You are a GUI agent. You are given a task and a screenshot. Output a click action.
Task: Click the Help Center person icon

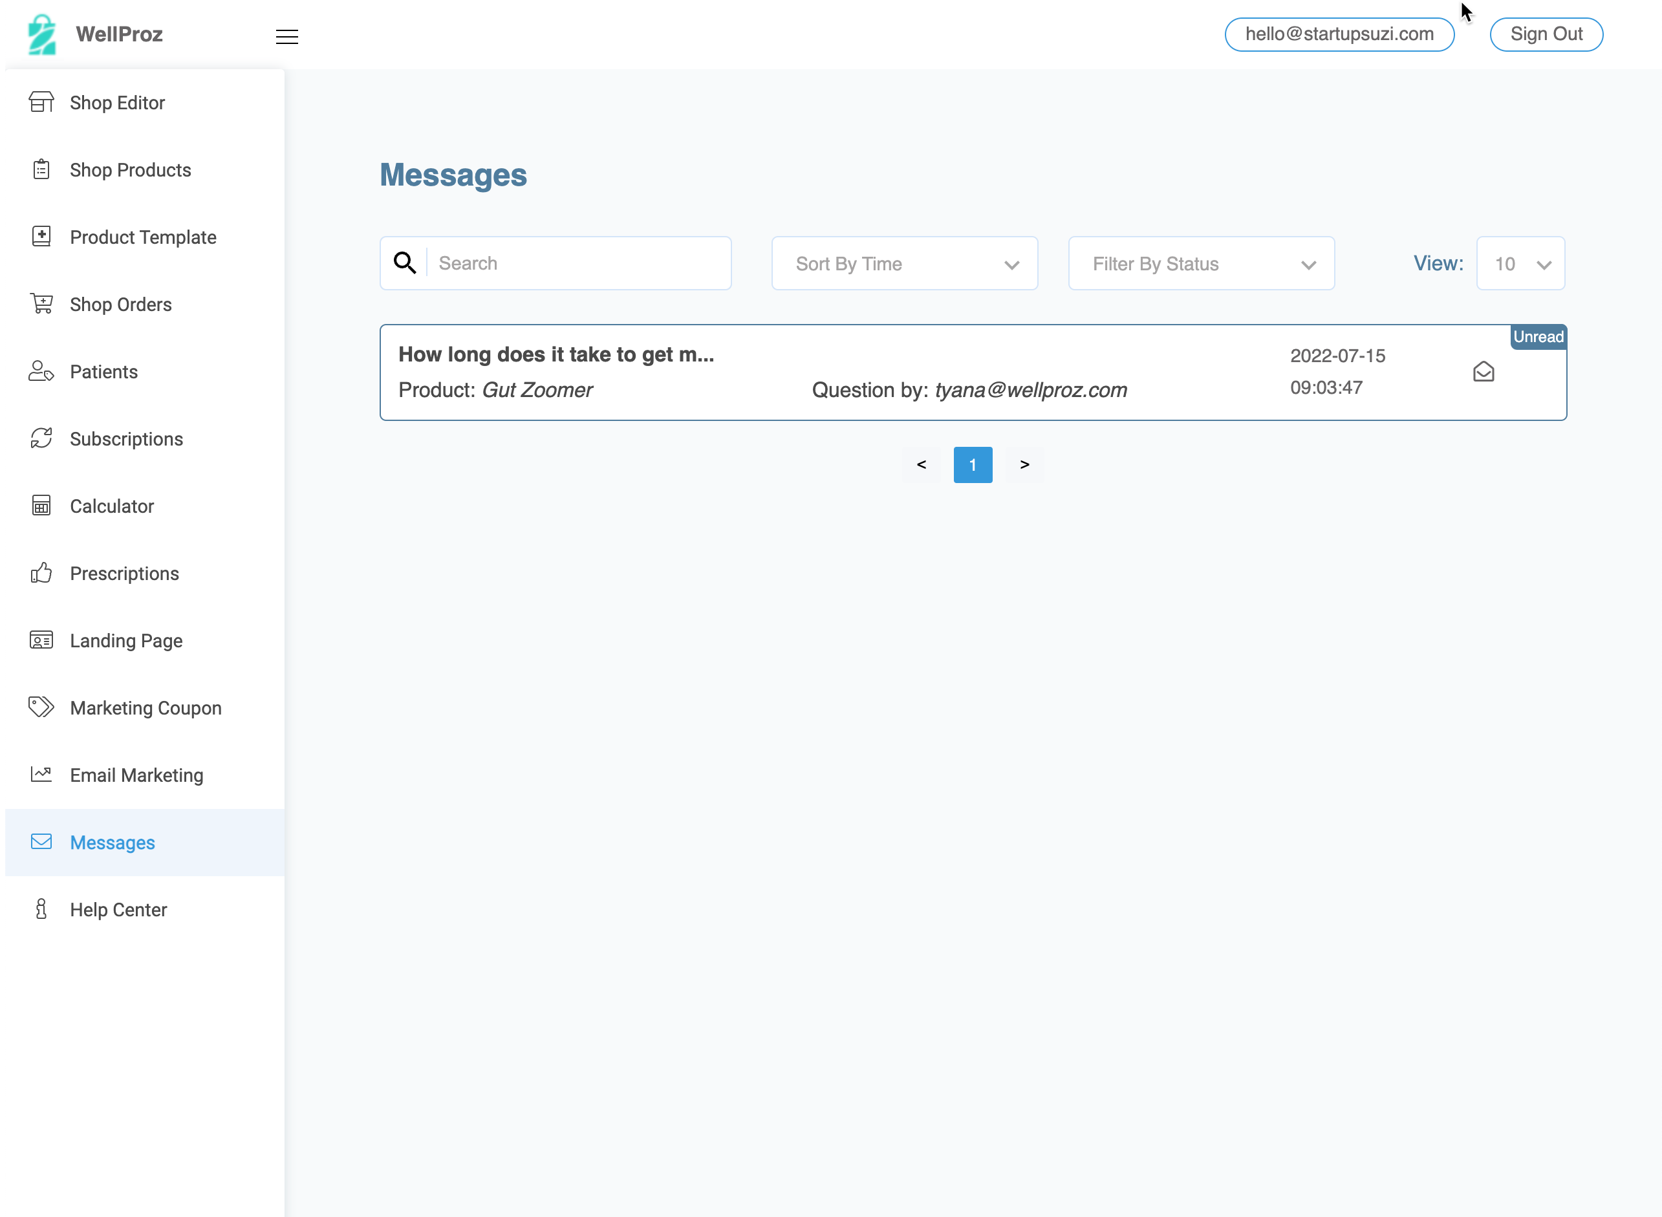[x=41, y=909]
